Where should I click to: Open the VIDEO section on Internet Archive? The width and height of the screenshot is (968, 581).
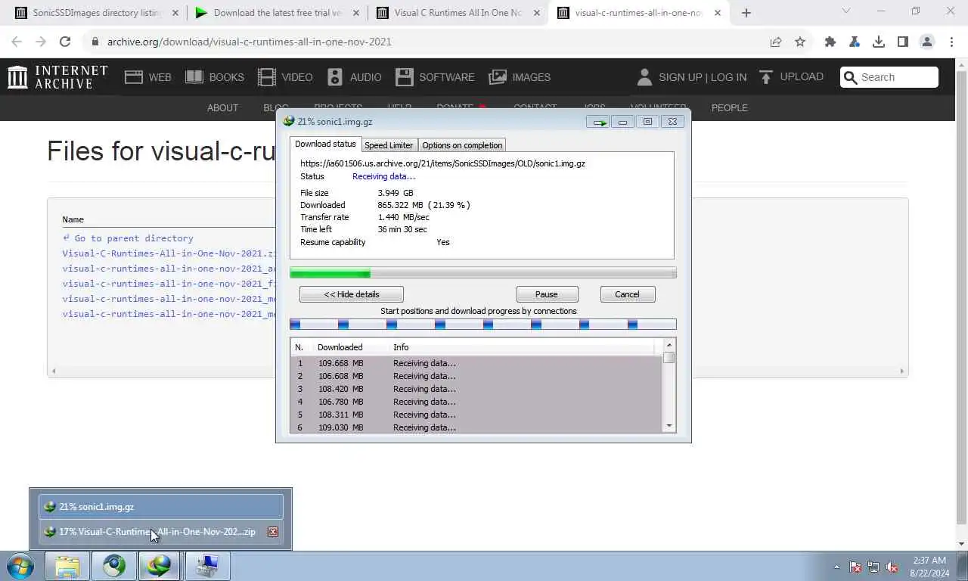(x=285, y=76)
